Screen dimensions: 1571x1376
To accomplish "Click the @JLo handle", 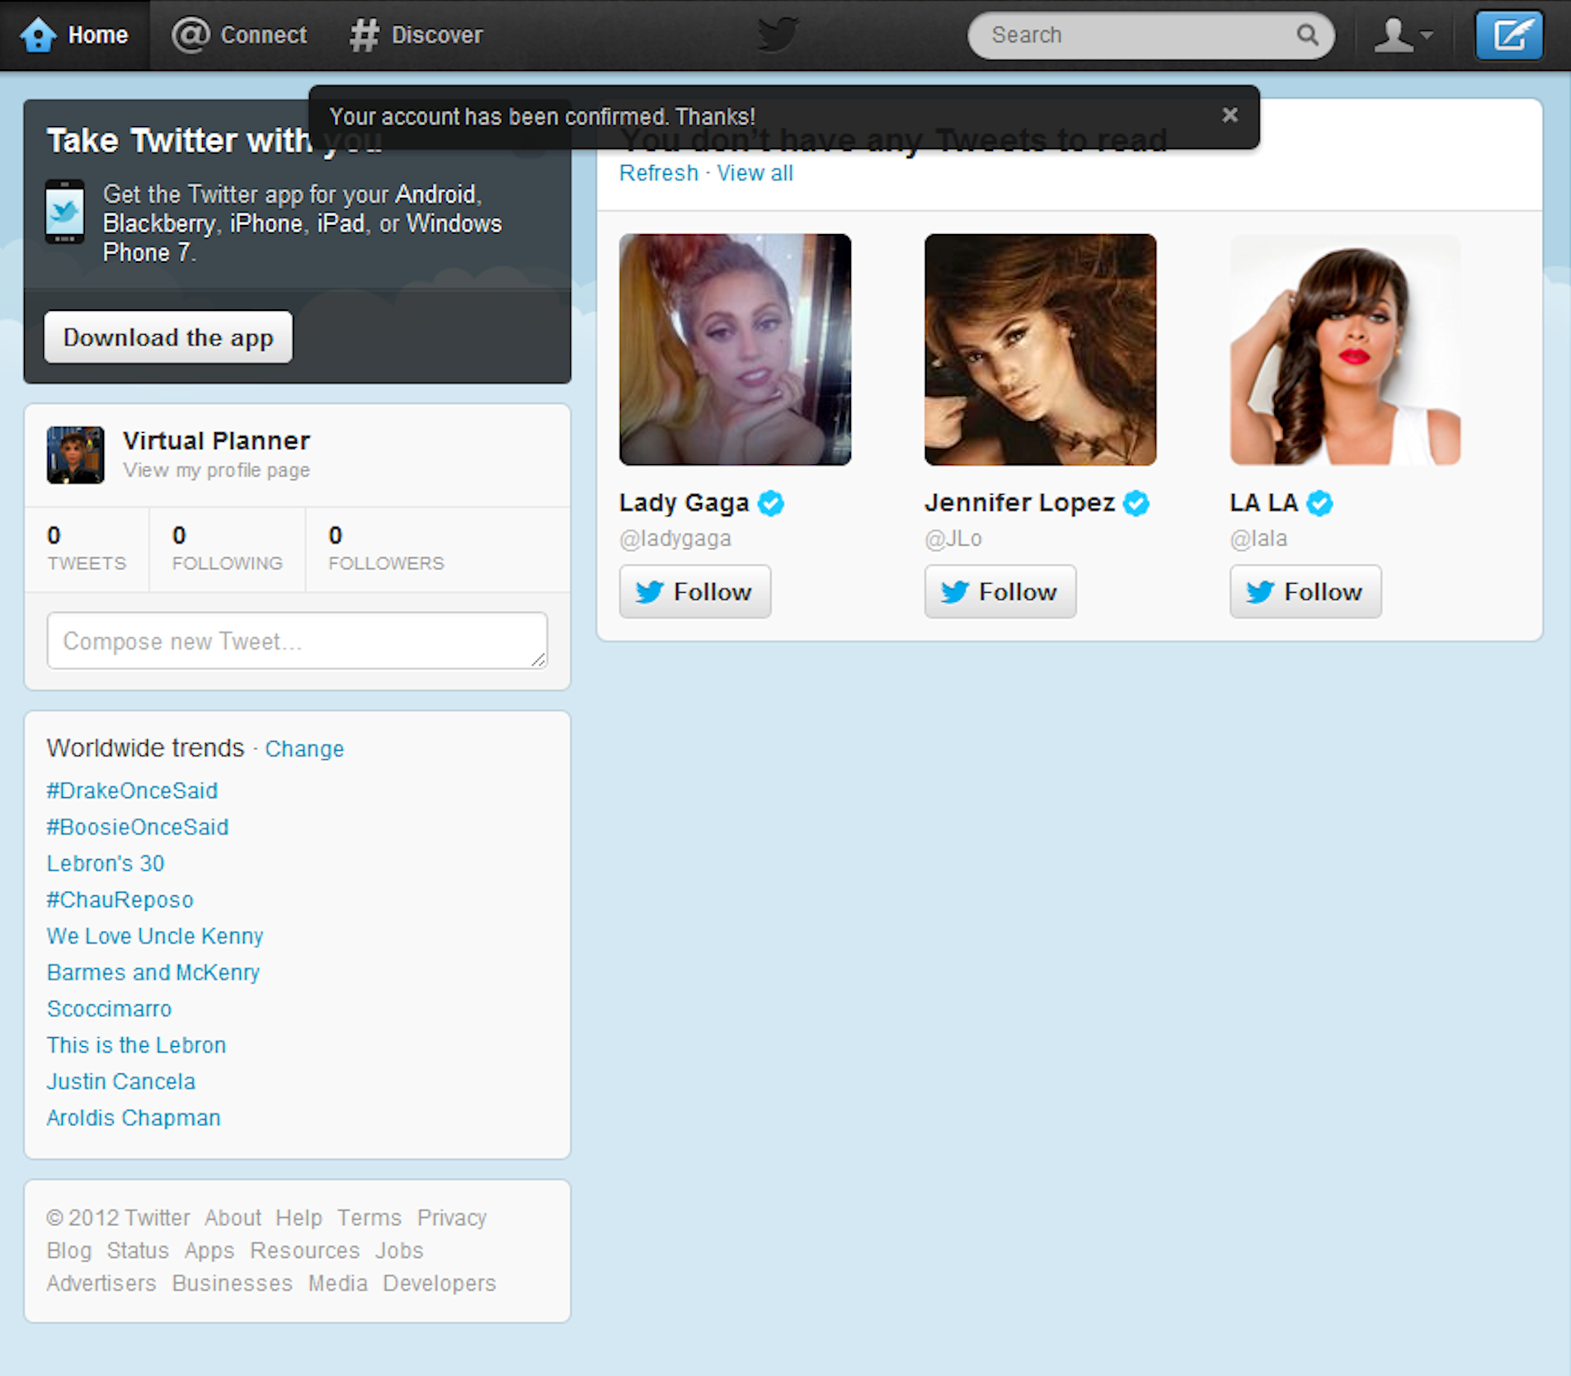I will [x=953, y=538].
